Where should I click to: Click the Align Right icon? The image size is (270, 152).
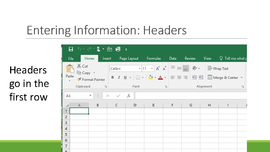pyautogui.click(x=186, y=77)
